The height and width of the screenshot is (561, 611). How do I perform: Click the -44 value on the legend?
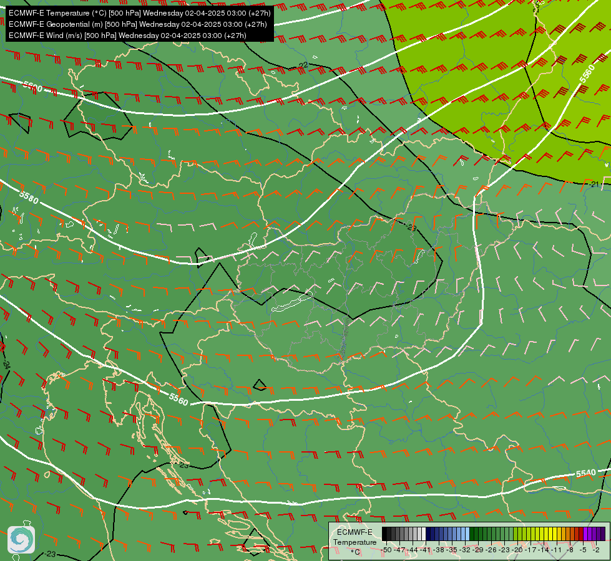click(413, 550)
